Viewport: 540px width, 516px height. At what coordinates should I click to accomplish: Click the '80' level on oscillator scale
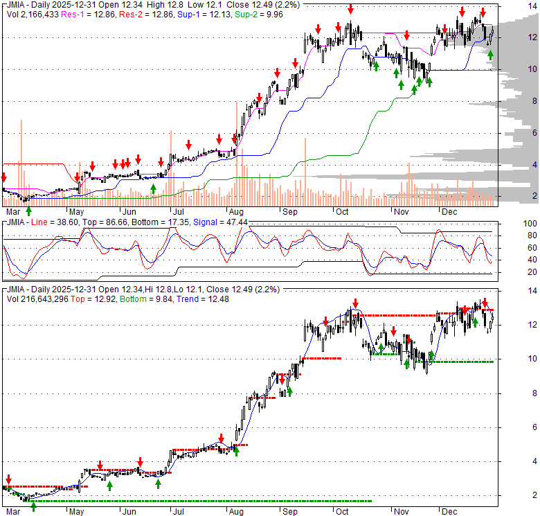tap(532, 235)
